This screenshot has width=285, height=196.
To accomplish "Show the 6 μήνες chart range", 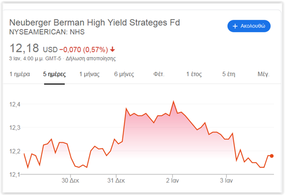I will [124, 74].
